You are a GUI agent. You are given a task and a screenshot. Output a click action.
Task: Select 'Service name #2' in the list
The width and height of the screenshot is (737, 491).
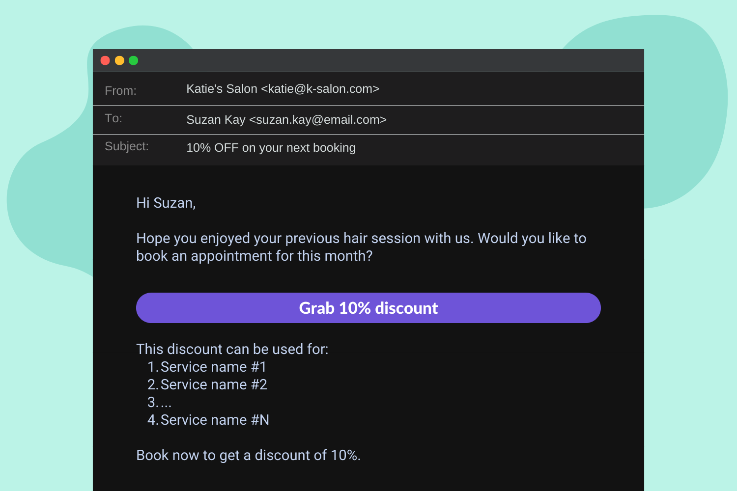coord(214,384)
